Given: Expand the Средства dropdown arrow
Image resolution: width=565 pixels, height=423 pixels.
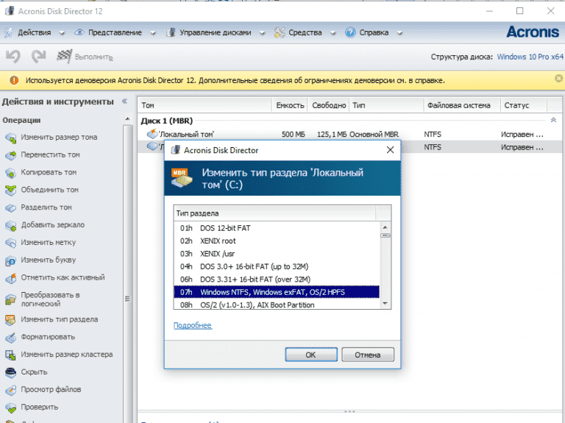Looking at the screenshot, I should [x=333, y=33].
